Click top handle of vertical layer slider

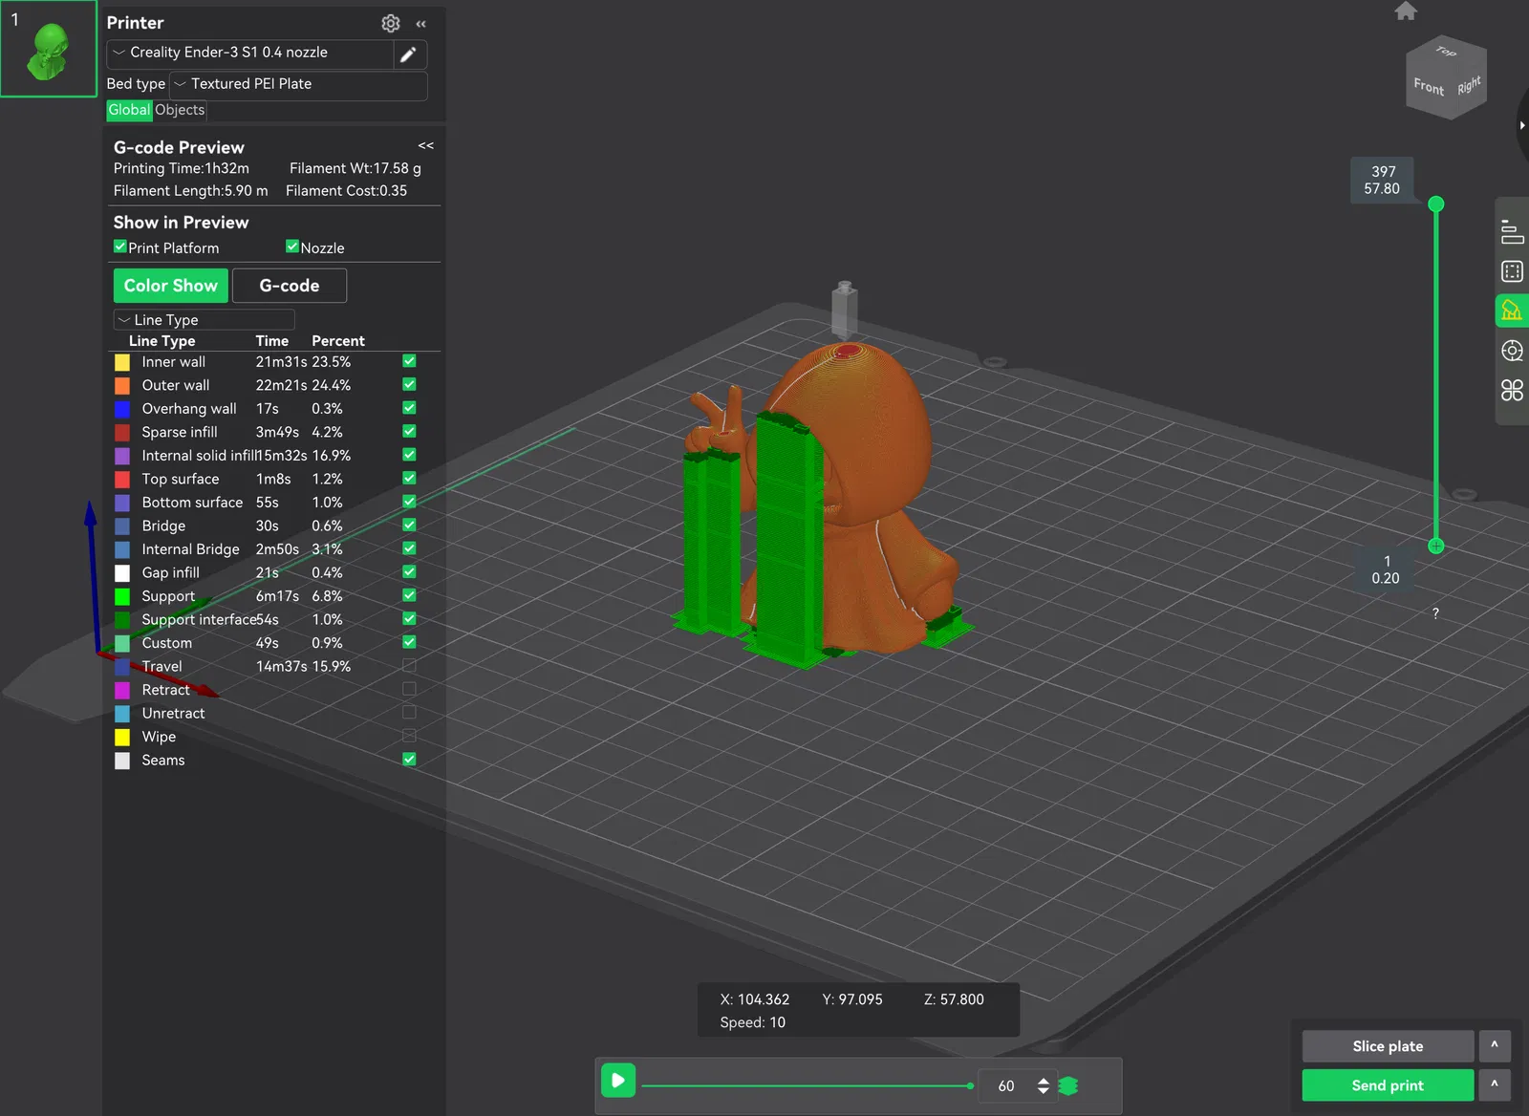tap(1435, 204)
